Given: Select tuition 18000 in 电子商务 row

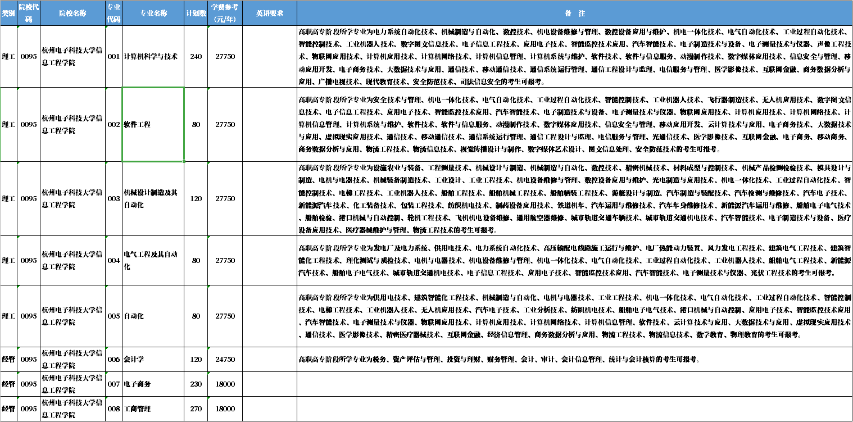Looking at the screenshot, I should [x=225, y=384].
